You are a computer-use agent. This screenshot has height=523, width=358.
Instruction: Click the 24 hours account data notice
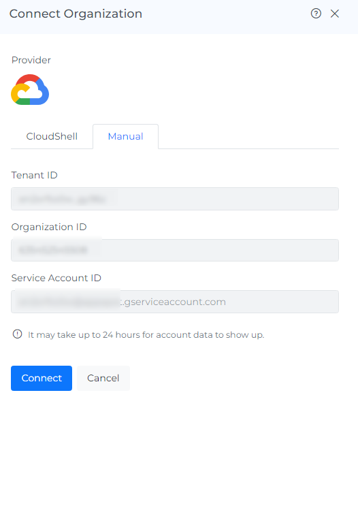[146, 334]
